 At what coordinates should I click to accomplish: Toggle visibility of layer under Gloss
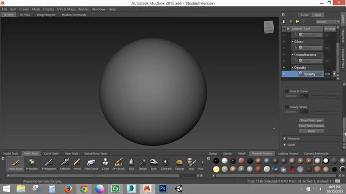(284, 48)
